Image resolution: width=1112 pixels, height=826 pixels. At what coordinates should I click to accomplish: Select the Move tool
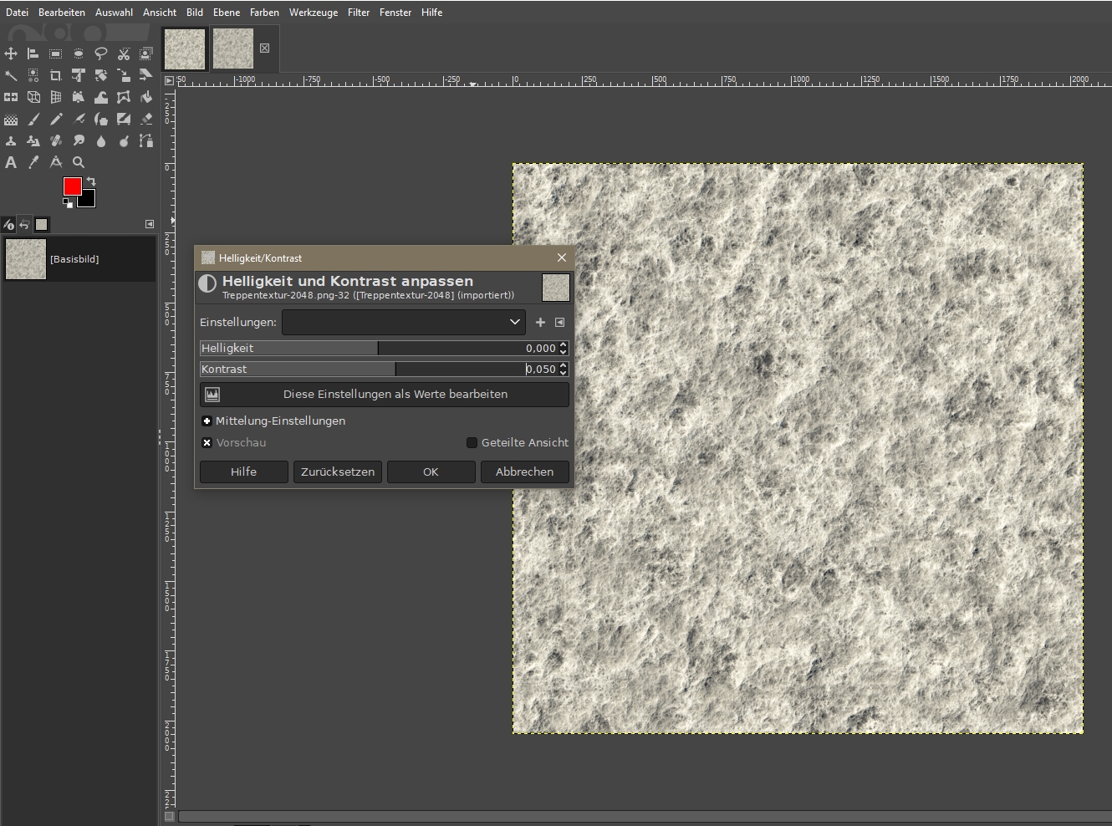coord(11,54)
